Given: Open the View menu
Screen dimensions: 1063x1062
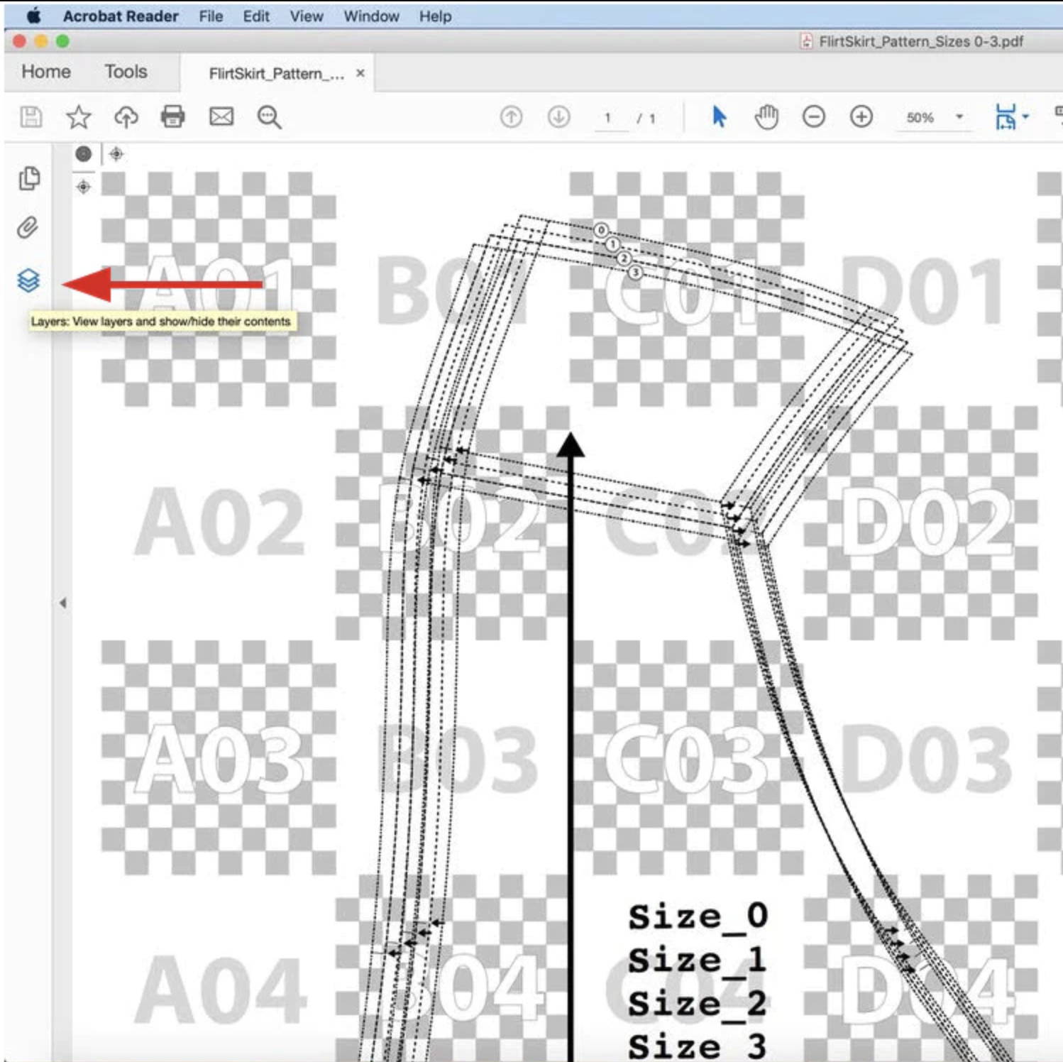Looking at the screenshot, I should [306, 16].
